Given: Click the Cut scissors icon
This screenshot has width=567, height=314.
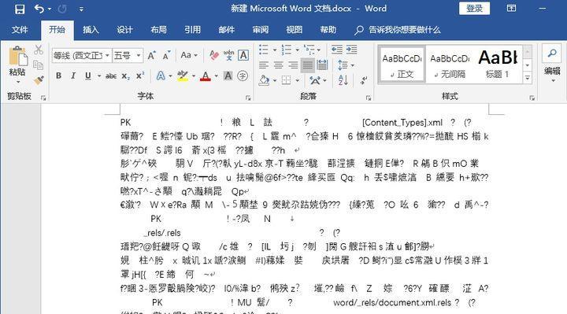Looking at the screenshot, I should click(x=39, y=50).
